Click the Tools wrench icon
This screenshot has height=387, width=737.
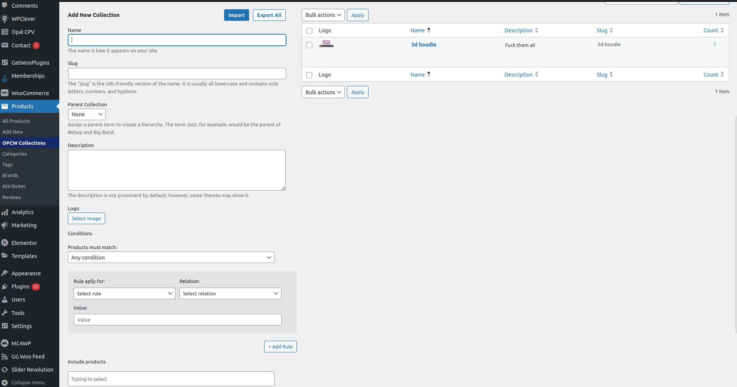5,313
